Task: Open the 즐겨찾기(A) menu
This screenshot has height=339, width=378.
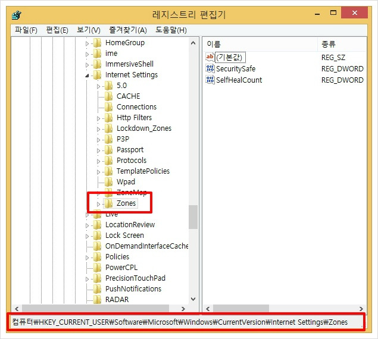Action: tap(128, 30)
